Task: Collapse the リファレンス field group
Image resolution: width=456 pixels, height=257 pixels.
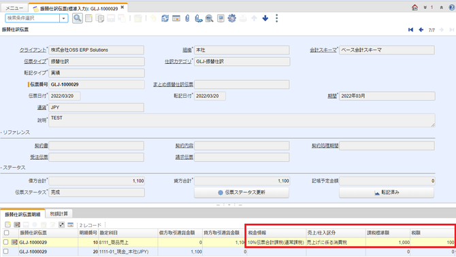Action: [15, 133]
